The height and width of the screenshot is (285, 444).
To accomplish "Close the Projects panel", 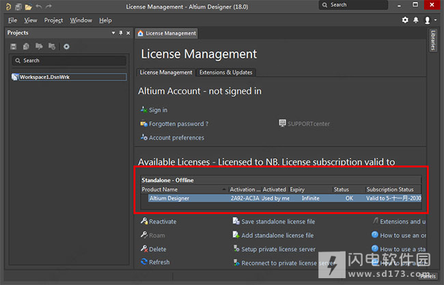I will point(128,33).
